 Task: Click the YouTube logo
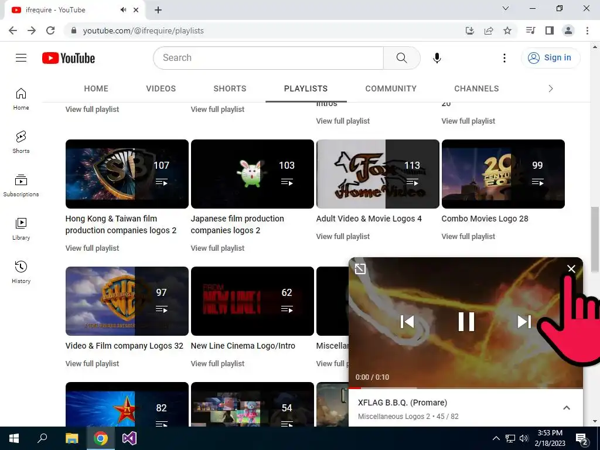point(69,58)
